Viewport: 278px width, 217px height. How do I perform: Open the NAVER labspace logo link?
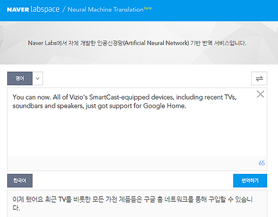pyautogui.click(x=33, y=9)
